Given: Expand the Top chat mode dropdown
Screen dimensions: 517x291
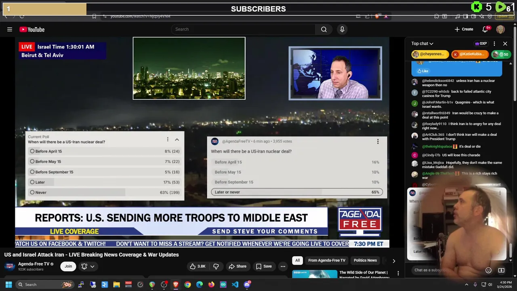Looking at the screenshot, I should coord(422,44).
